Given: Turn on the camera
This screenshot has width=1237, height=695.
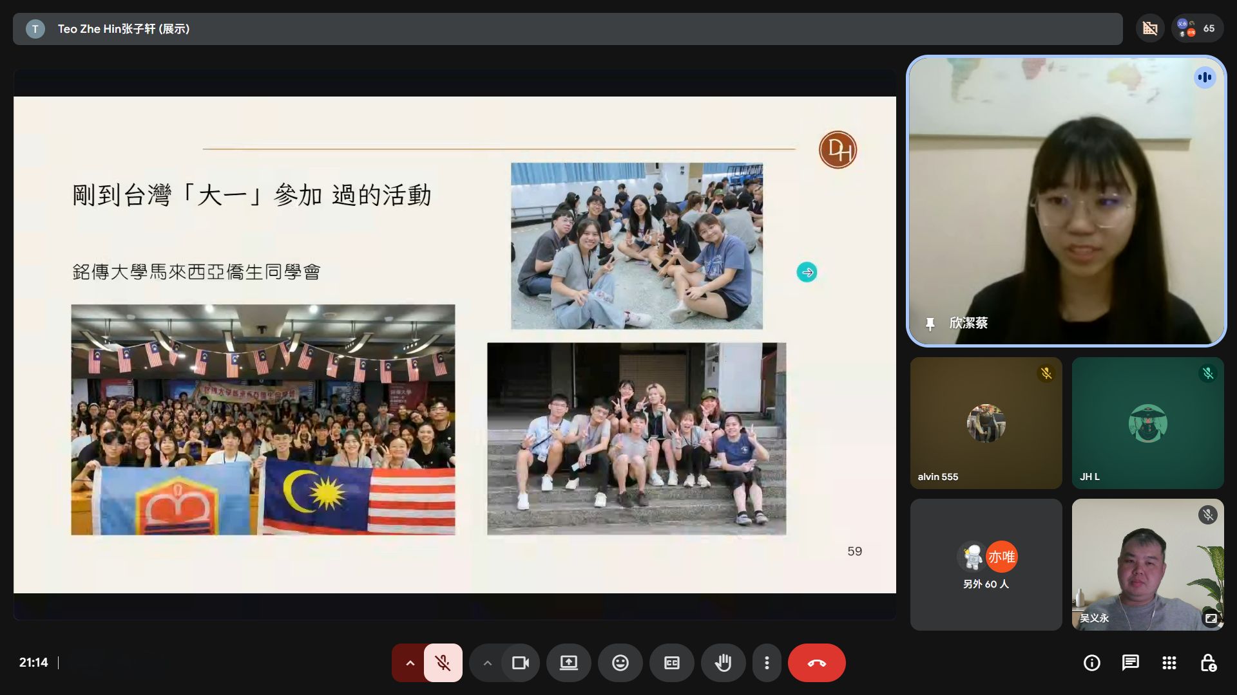Looking at the screenshot, I should click(520, 663).
